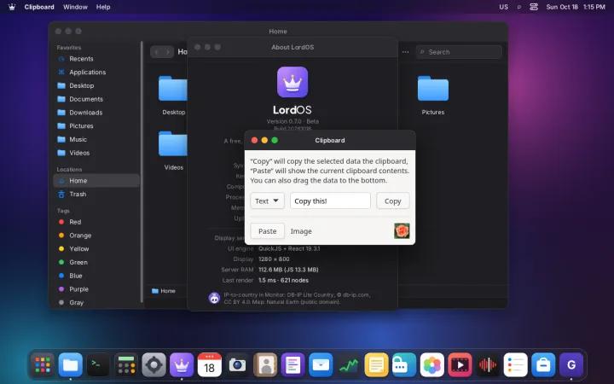The image size is (614, 384).
Task: Open the Window menu
Action: 75,7
